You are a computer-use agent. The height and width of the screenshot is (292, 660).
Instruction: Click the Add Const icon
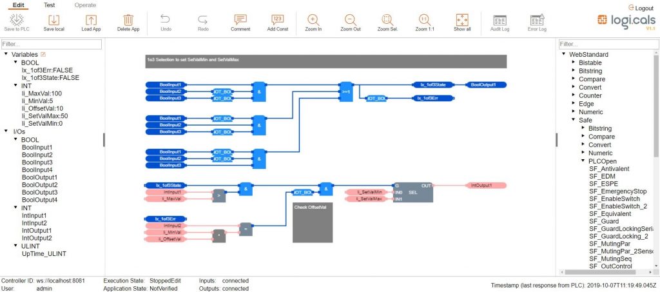(277, 19)
